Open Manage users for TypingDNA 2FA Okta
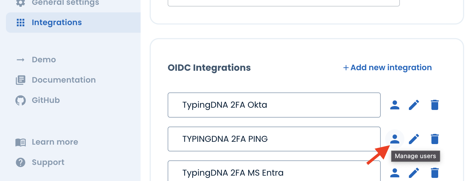Image resolution: width=472 pixels, height=181 pixels. click(395, 105)
